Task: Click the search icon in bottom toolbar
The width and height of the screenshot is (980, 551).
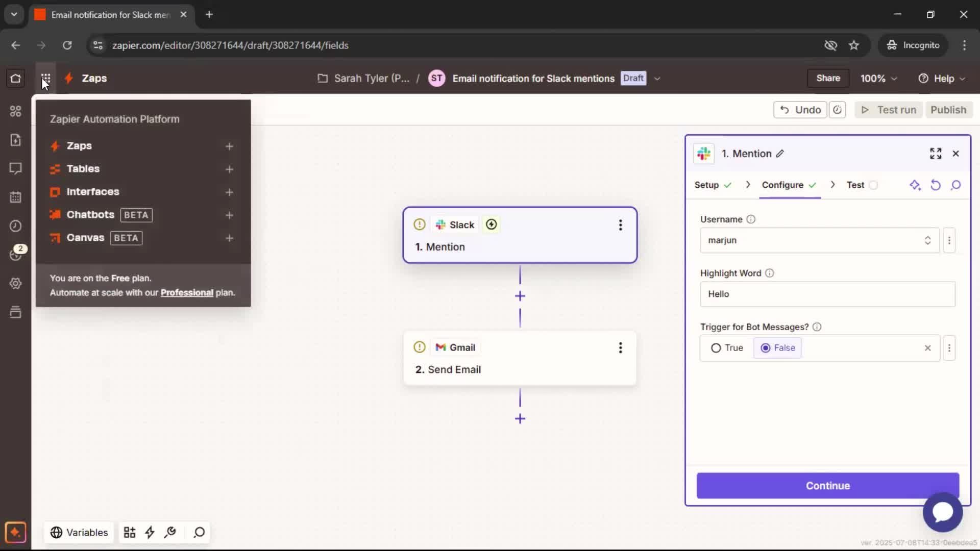Action: click(199, 533)
